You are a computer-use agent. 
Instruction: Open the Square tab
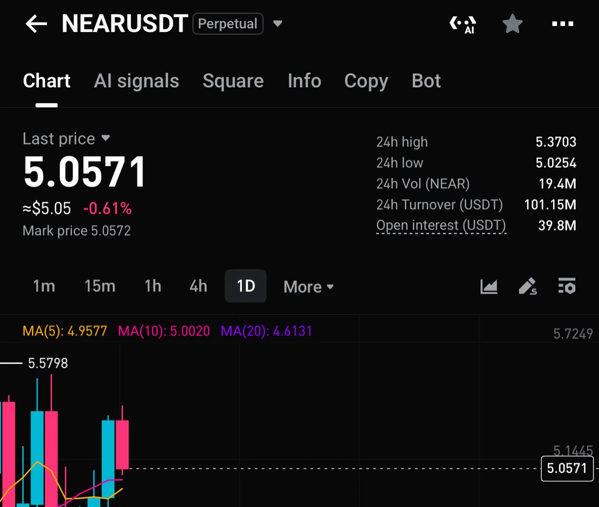pos(233,81)
